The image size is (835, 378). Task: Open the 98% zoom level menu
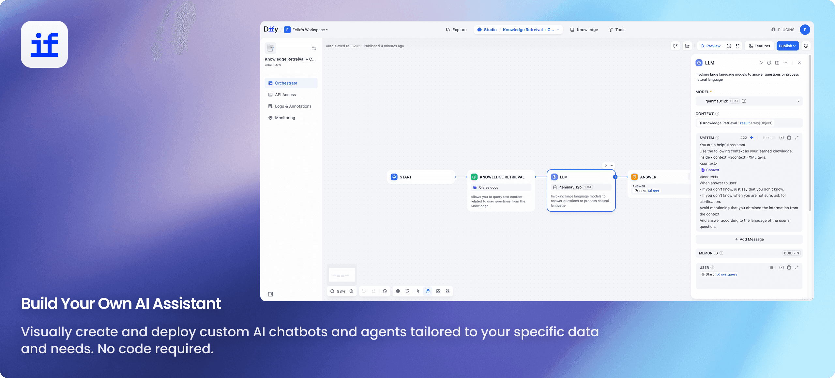[x=341, y=291]
